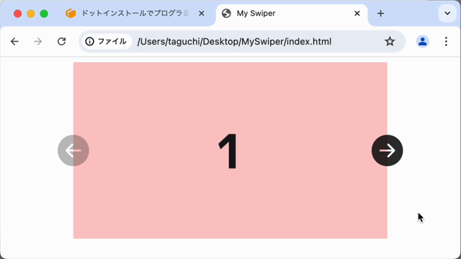The height and width of the screenshot is (259, 461).
Task: View site info via ファイル chip
Action: pyautogui.click(x=106, y=42)
